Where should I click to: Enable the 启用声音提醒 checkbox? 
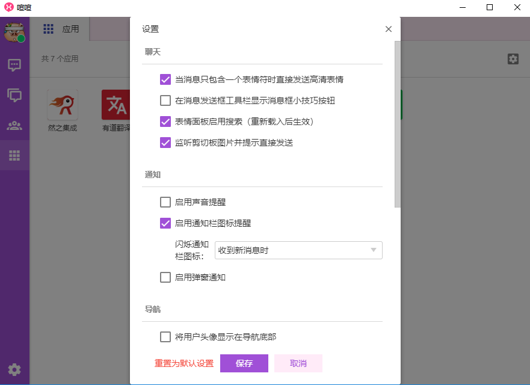pyautogui.click(x=165, y=202)
